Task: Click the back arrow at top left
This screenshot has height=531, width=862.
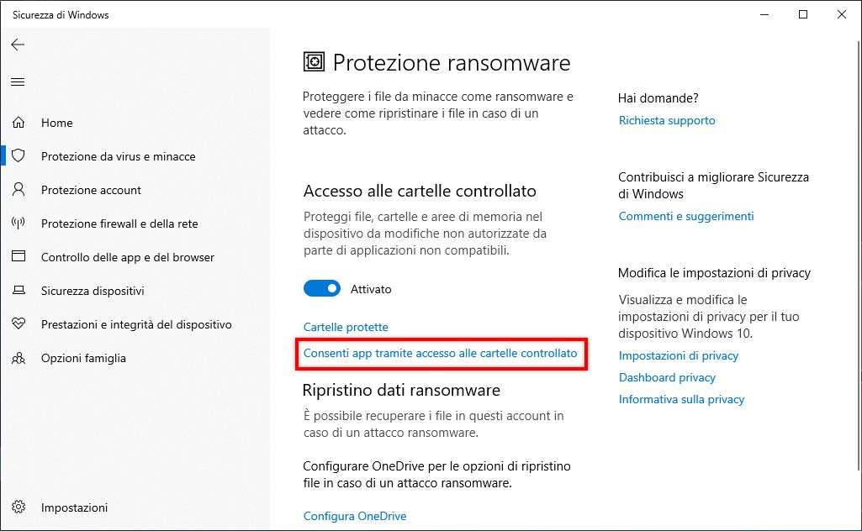Action: click(x=18, y=45)
